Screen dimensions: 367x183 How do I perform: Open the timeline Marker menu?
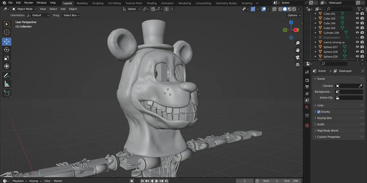(x=58, y=181)
